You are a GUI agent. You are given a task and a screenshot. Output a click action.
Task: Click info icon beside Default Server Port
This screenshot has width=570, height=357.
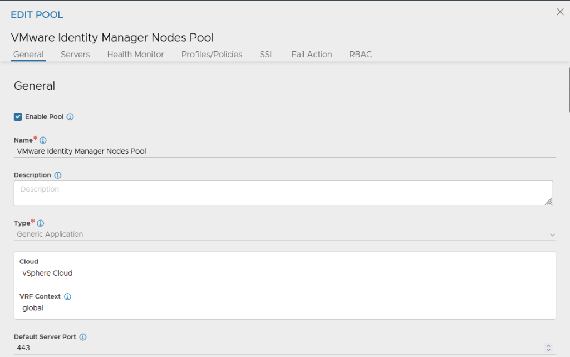pyautogui.click(x=83, y=337)
